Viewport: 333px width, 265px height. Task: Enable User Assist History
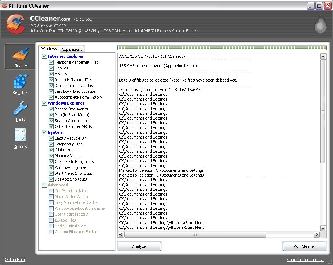[51, 214]
